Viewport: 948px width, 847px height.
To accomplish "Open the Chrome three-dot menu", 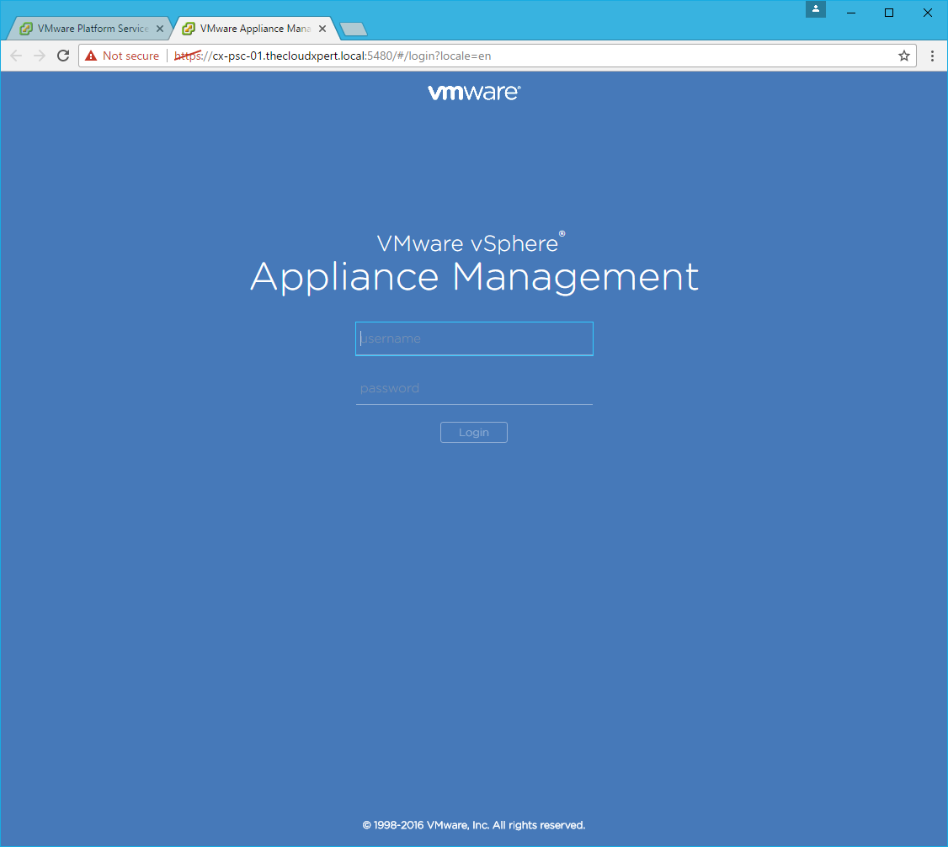I will click(932, 56).
